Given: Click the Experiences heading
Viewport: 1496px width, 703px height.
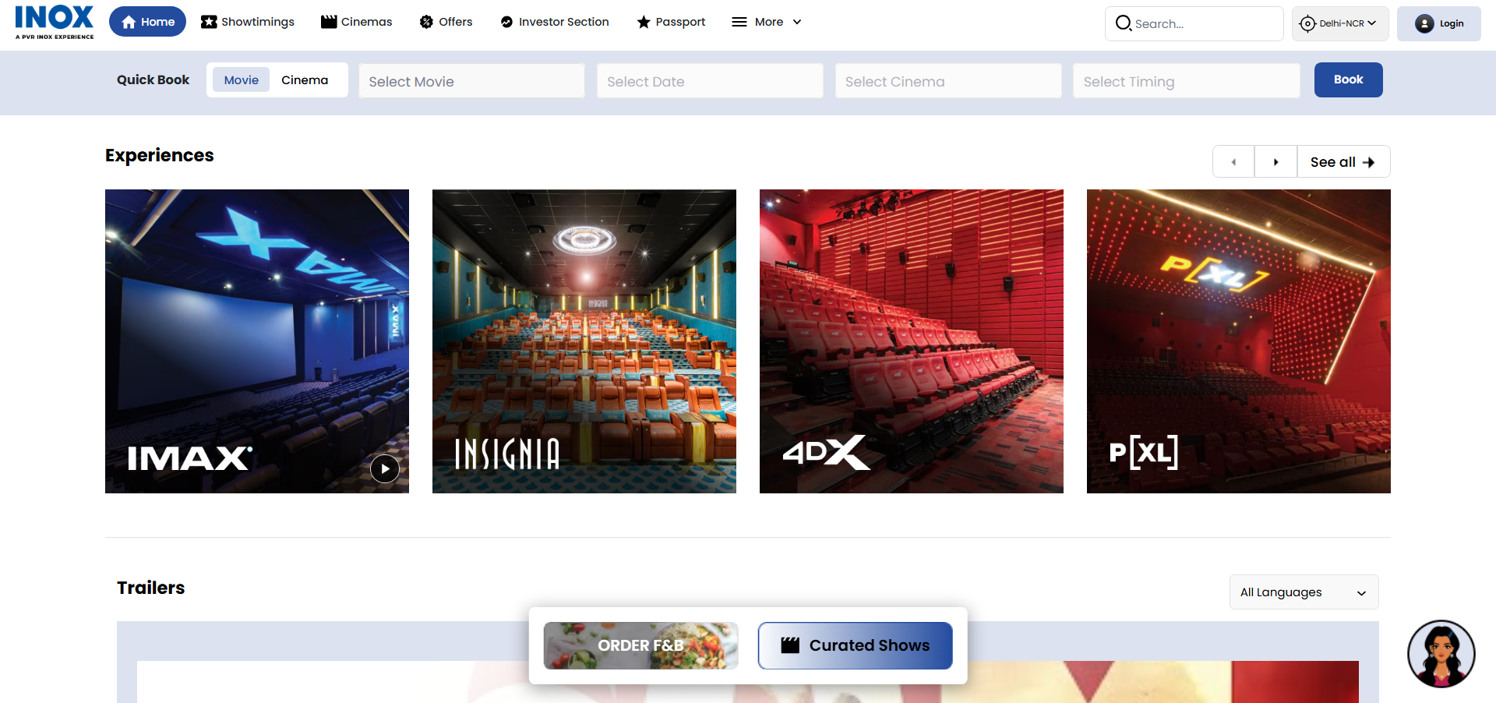Looking at the screenshot, I should (159, 155).
